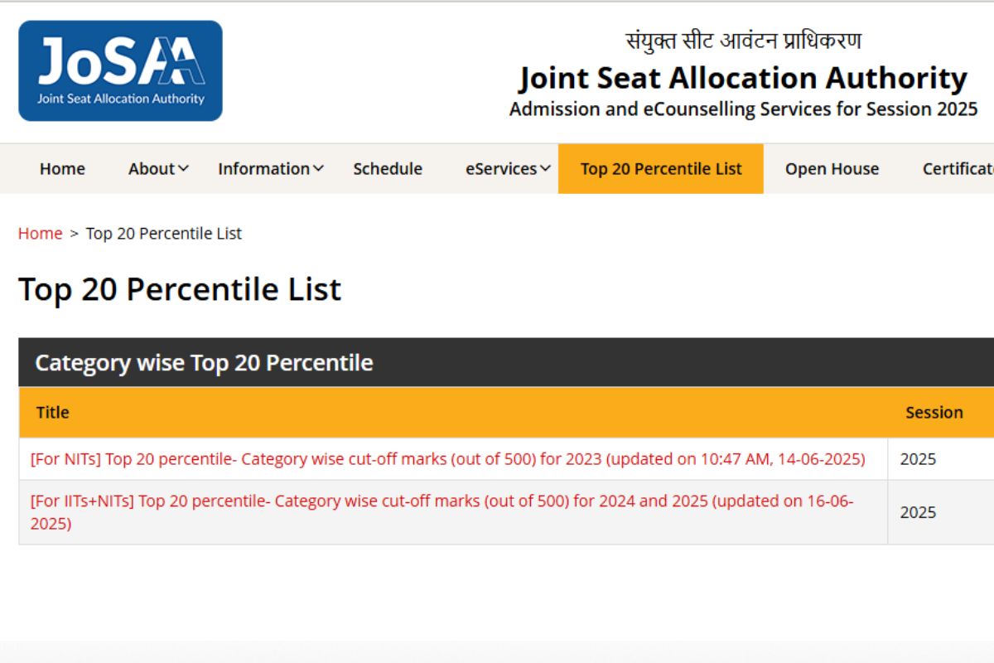
Task: Click the 2025 session cell in NITs row
Action: click(918, 459)
